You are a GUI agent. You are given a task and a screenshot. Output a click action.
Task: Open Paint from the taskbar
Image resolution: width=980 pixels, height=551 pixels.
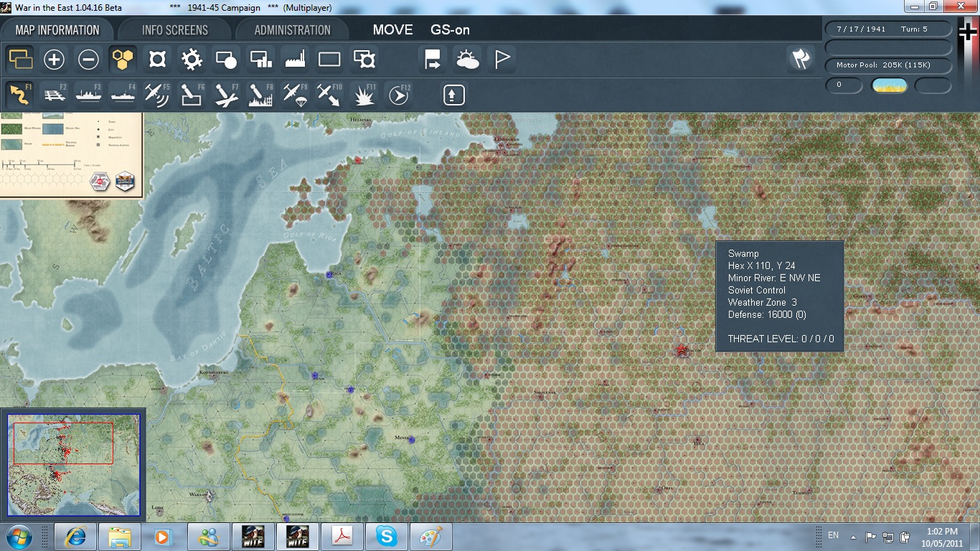tap(431, 537)
